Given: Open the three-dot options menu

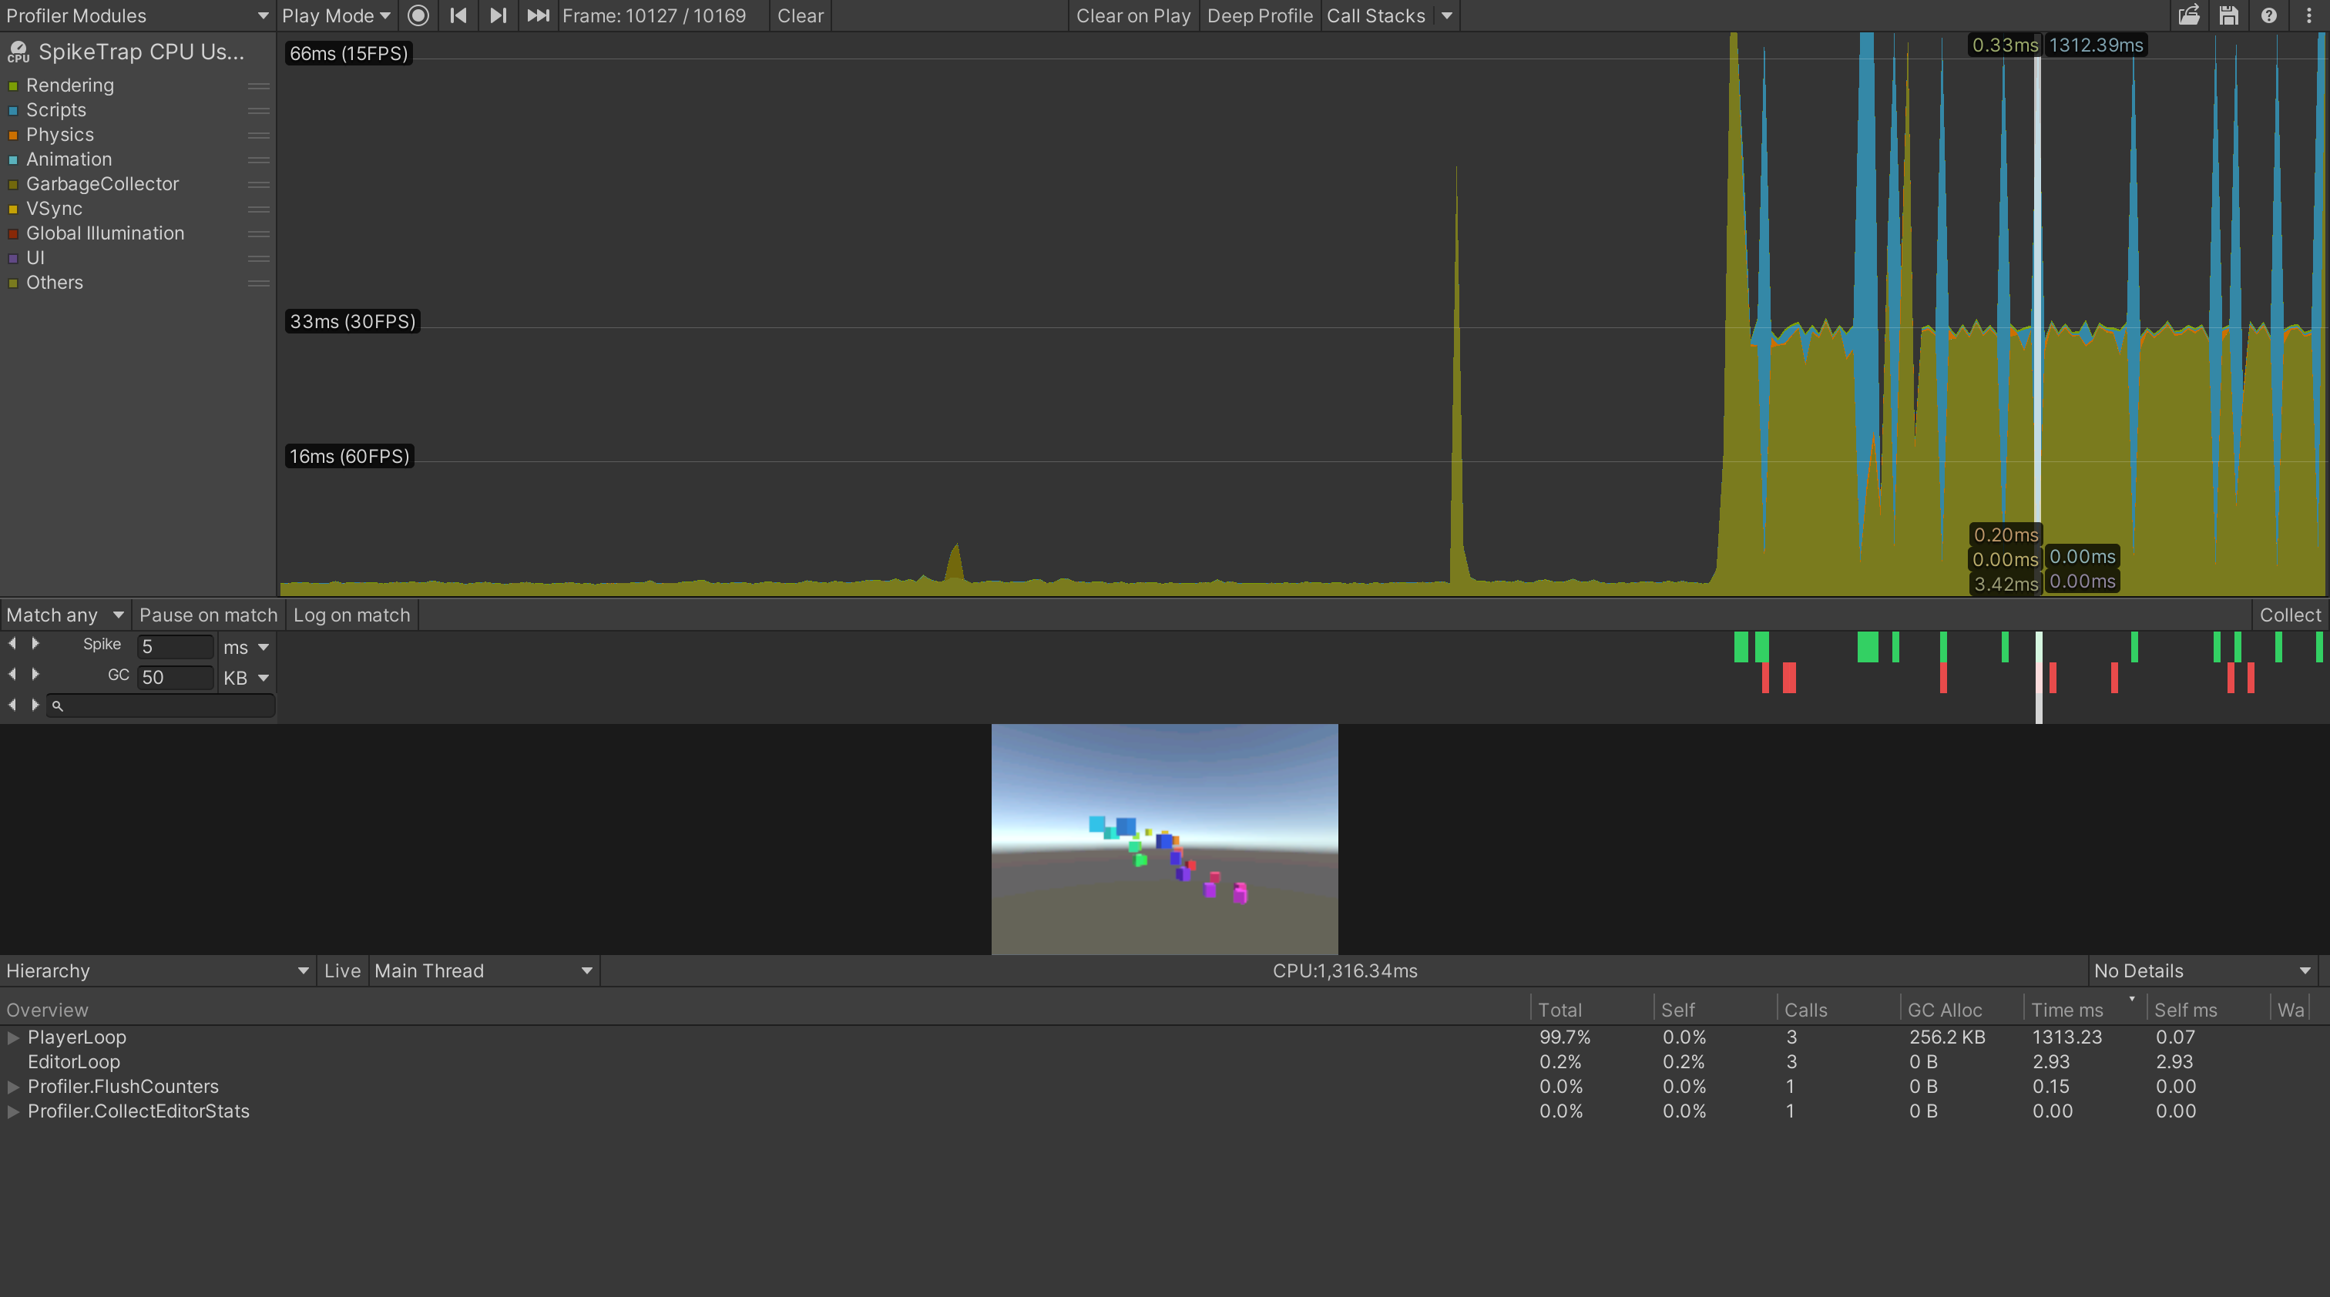Looking at the screenshot, I should (x=2308, y=15).
